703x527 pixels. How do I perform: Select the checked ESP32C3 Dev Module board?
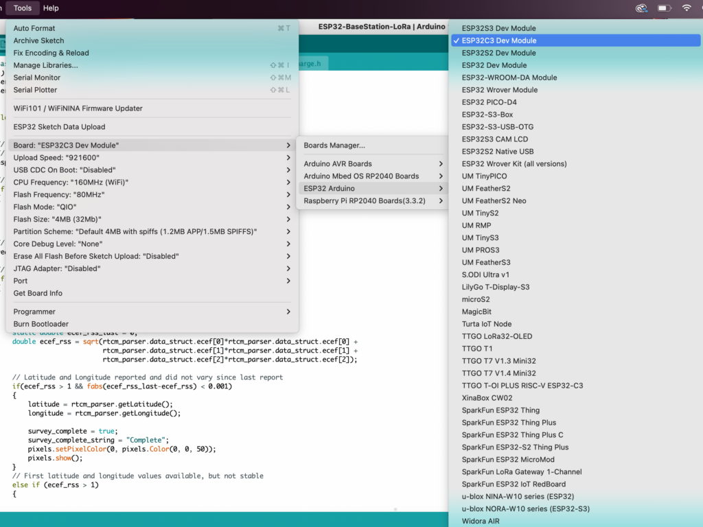coord(576,40)
